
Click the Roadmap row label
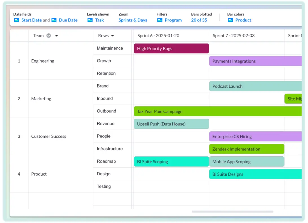(x=106, y=161)
